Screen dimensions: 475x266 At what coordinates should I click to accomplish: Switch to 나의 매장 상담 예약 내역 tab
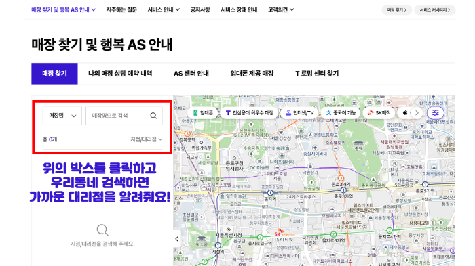coord(120,74)
